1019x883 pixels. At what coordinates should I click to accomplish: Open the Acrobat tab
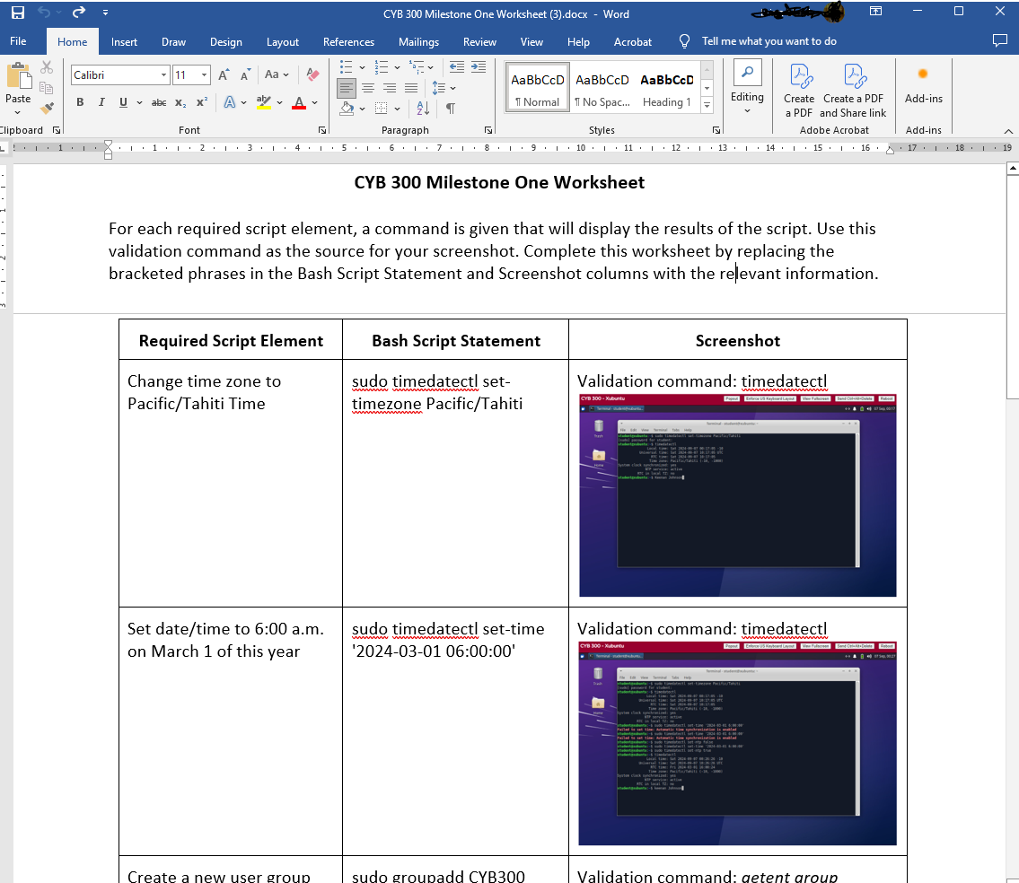[x=632, y=41]
